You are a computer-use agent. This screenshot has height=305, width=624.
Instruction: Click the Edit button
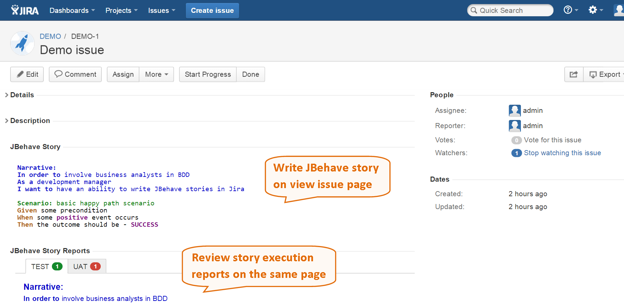(27, 74)
